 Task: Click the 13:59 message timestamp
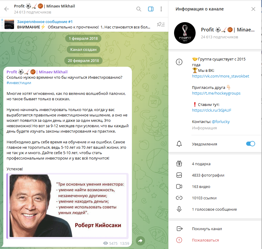click(x=124, y=244)
